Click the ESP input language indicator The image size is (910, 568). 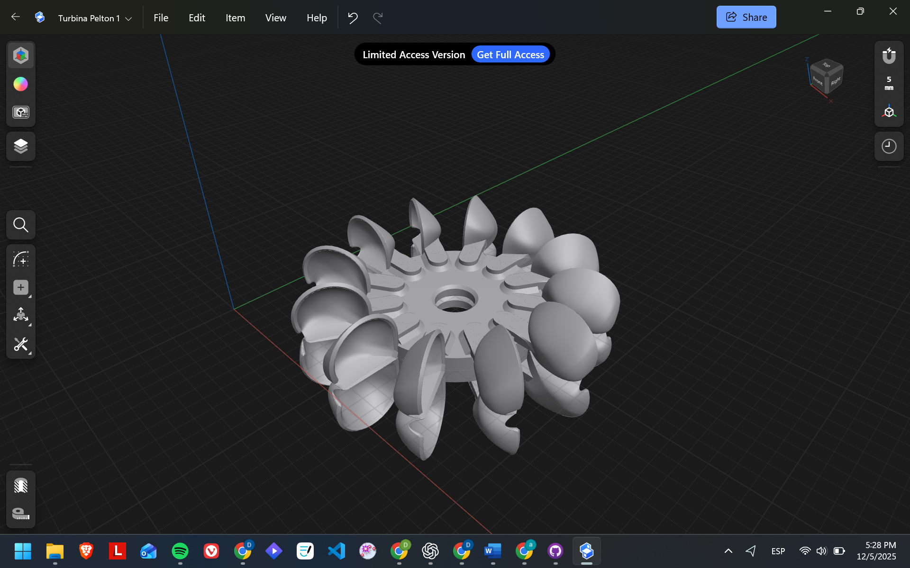pos(778,551)
